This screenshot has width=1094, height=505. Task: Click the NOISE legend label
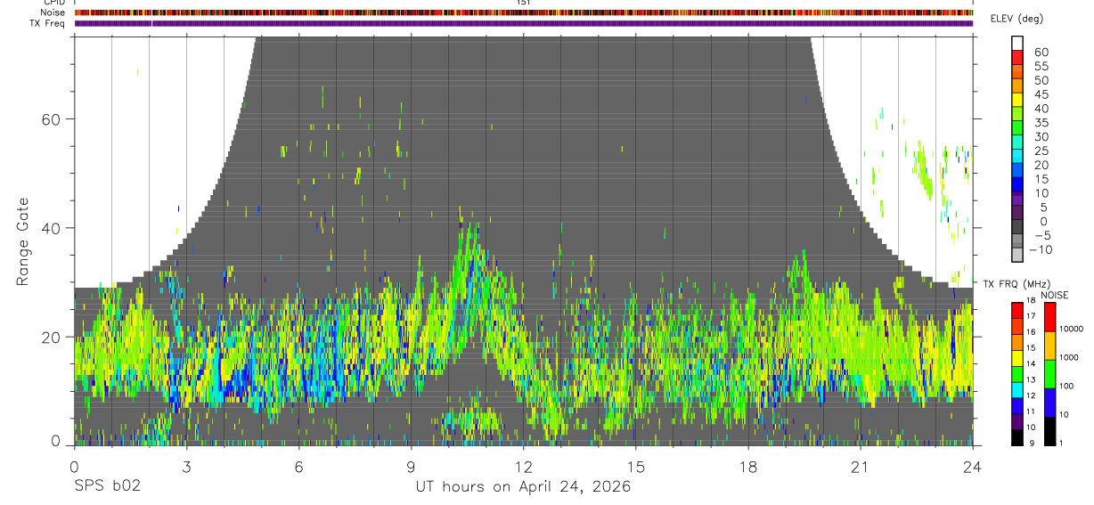pyautogui.click(x=1054, y=295)
